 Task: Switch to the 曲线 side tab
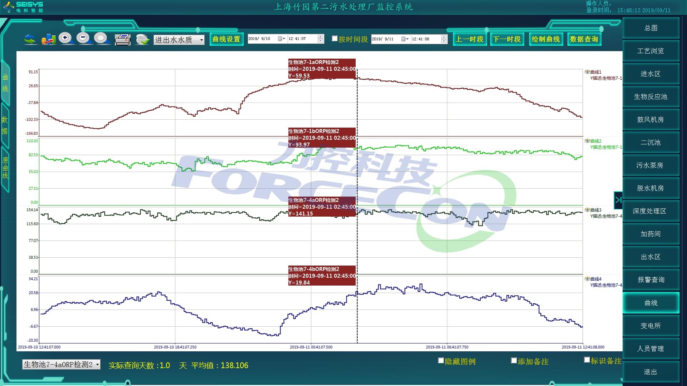5,83
